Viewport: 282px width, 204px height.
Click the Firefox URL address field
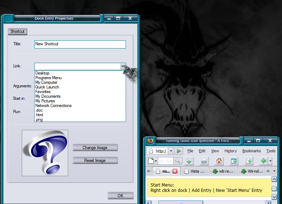coord(161,151)
